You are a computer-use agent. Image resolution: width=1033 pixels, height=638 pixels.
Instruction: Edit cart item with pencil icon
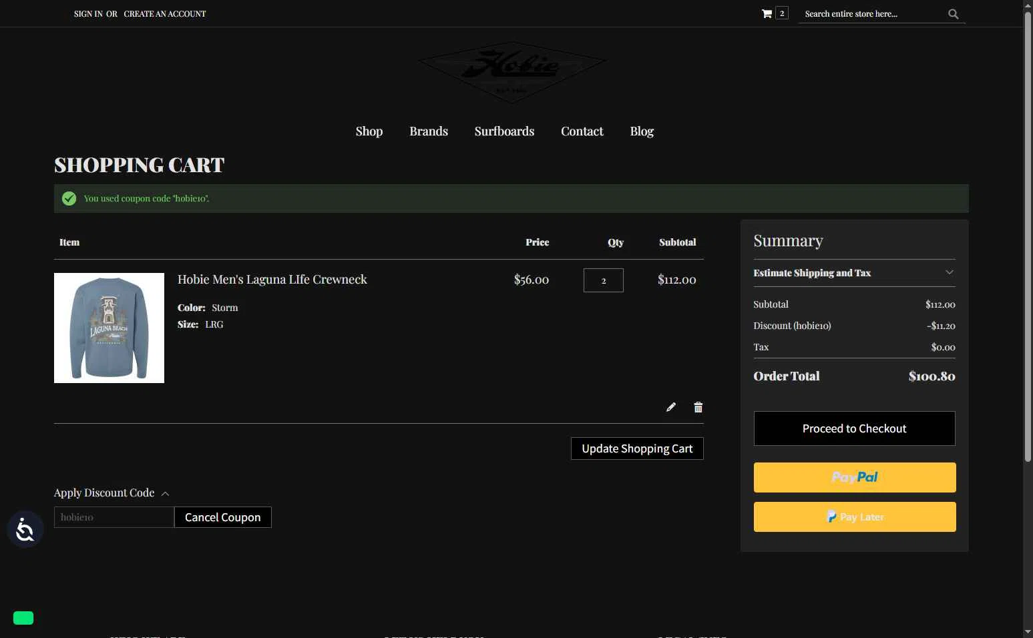(x=671, y=407)
